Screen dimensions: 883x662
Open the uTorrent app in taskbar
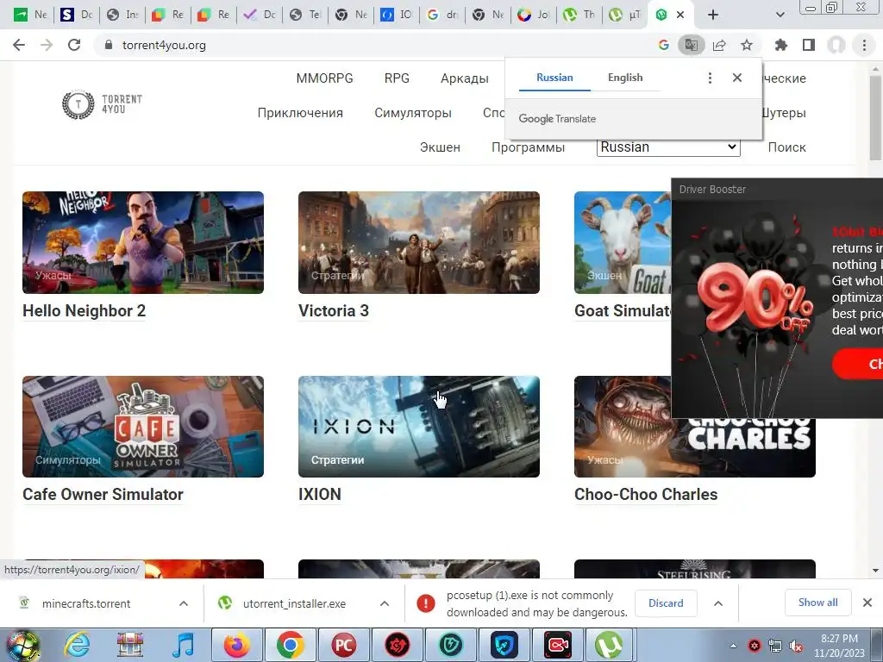click(x=610, y=645)
